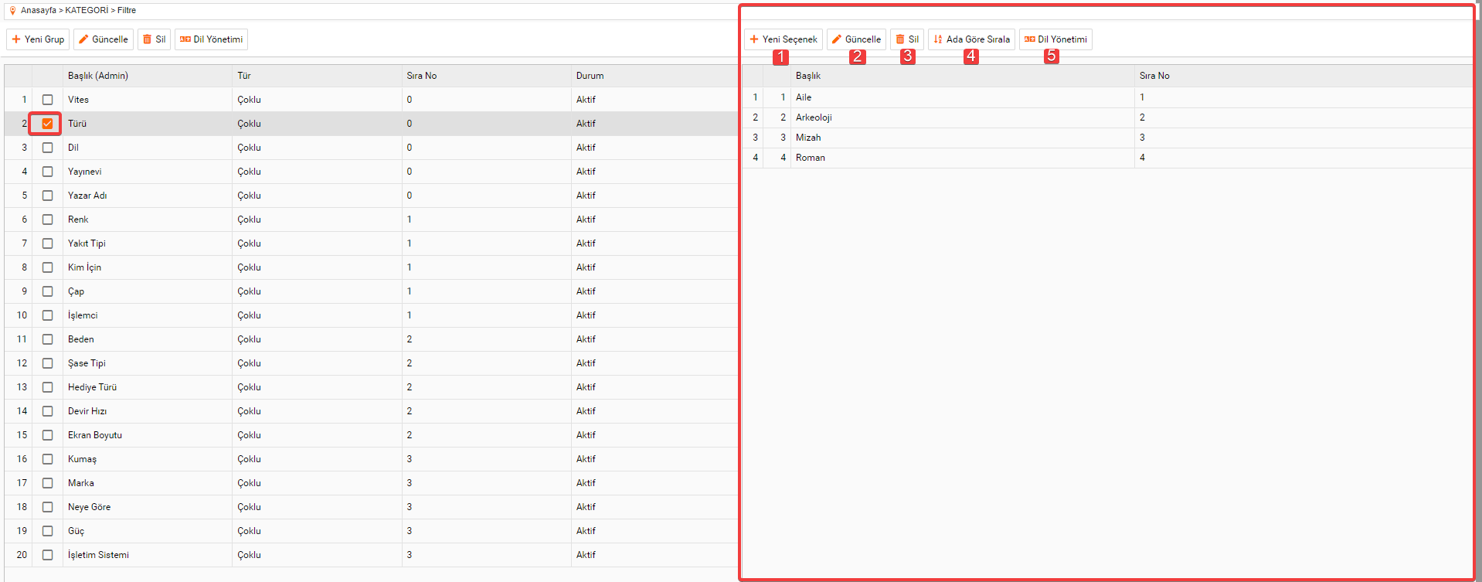Click the breadcrumb location pin icon
The image size is (1482, 582).
pyautogui.click(x=12, y=11)
